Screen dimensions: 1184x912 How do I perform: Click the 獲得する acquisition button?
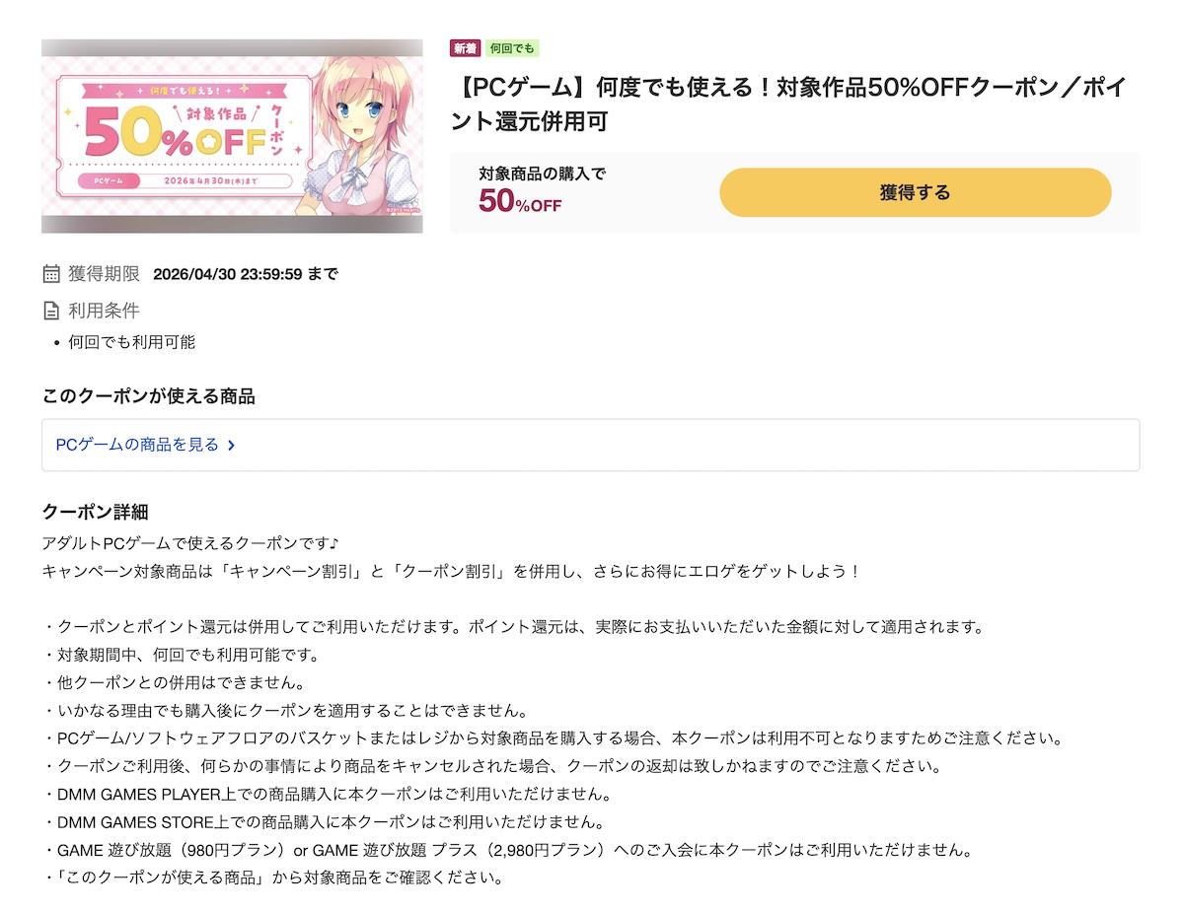tap(916, 193)
